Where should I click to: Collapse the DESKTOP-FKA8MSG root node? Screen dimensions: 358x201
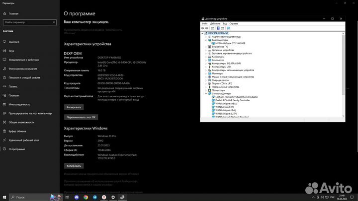click(x=202, y=33)
